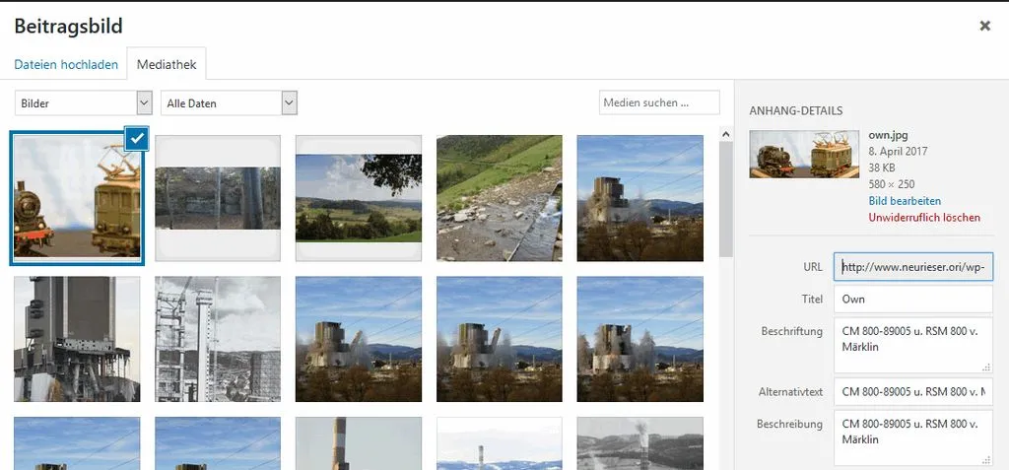Click the own.jpg preview in Anhang-Details
Viewport: 1009px width, 470px height.
(804, 154)
